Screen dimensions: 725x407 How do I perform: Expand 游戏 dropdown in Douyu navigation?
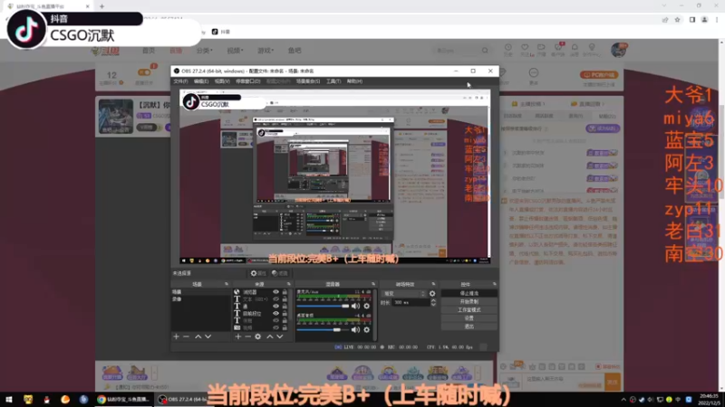pyautogui.click(x=266, y=51)
